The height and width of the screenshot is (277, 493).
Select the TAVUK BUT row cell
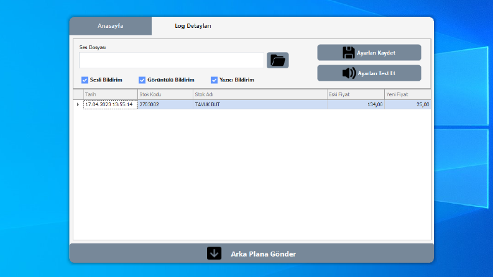coord(260,104)
